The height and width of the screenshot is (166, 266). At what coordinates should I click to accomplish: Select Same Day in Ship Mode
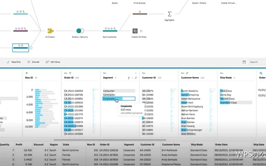[x=225, y=95]
